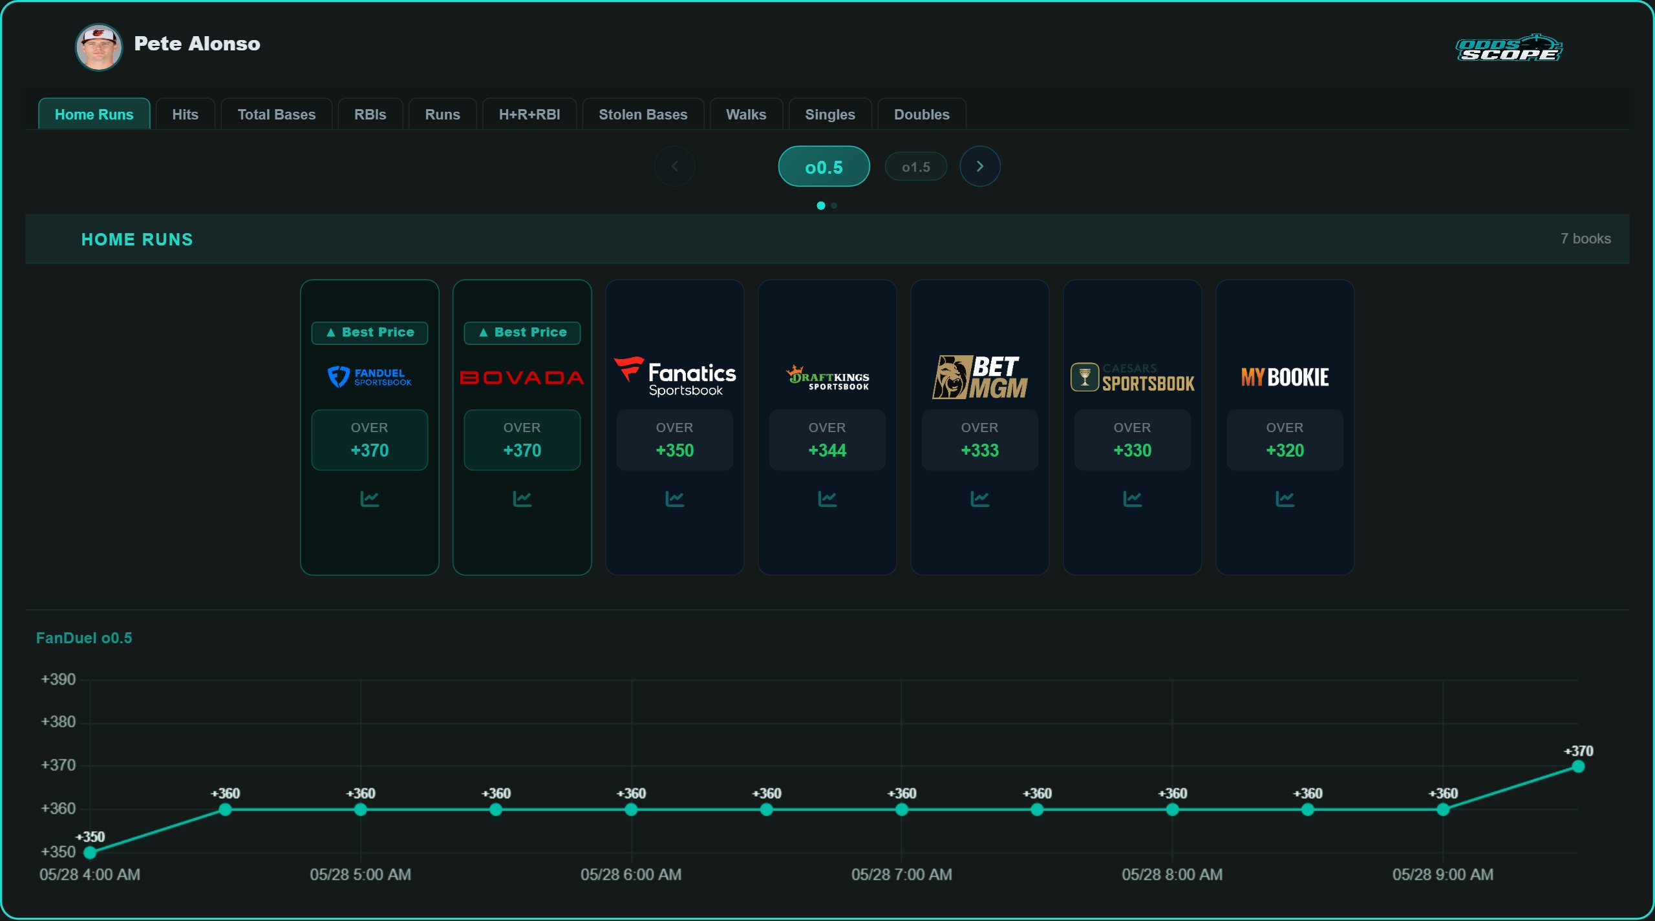This screenshot has height=921, width=1655.
Task: Click the '+380' y-axis label
Action: [x=58, y=722]
